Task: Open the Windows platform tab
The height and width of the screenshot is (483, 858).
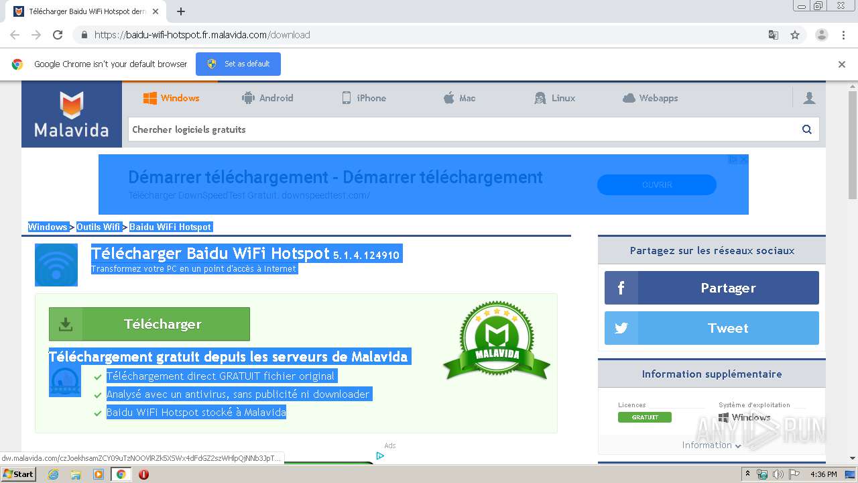Action: [x=171, y=98]
